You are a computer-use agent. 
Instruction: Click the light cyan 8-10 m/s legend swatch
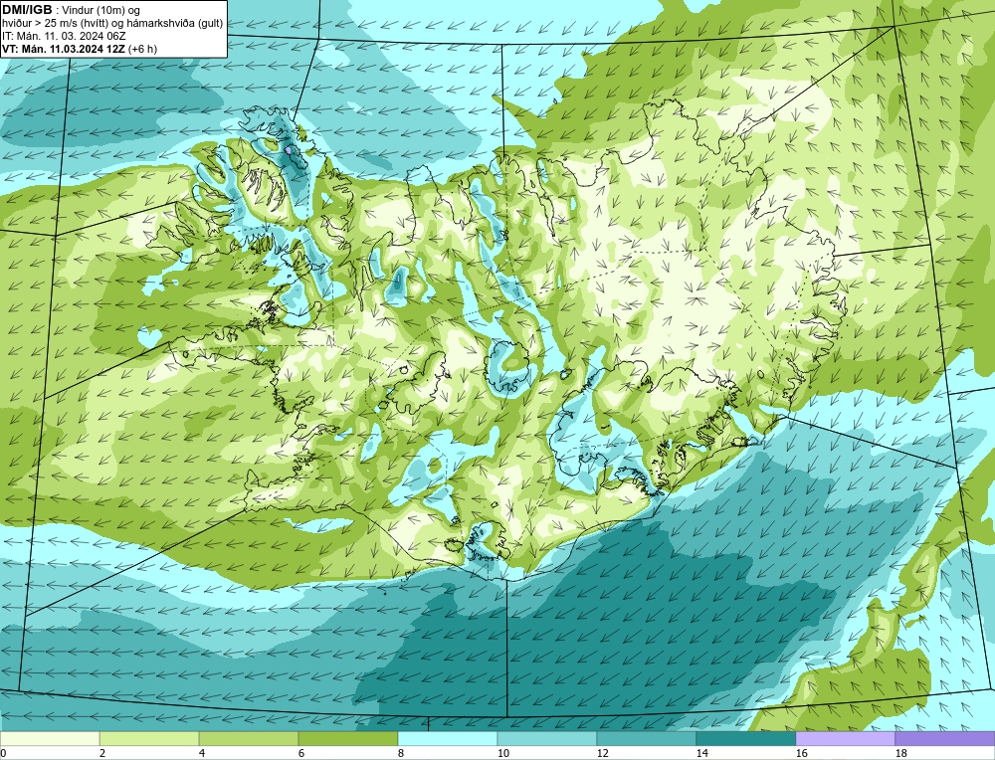click(x=448, y=739)
